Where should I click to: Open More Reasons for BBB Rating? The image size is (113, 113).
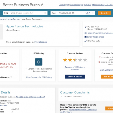pyautogui.click(x=39, y=77)
